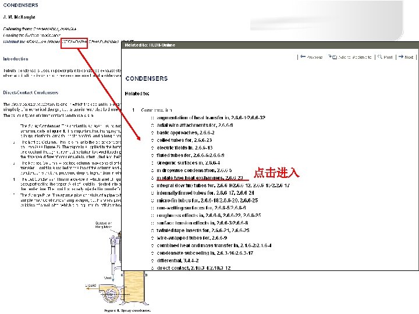Open 'surface tension effects in' entry
Image resolution: width=419 pixels, height=314 pixels.
tap(203, 223)
